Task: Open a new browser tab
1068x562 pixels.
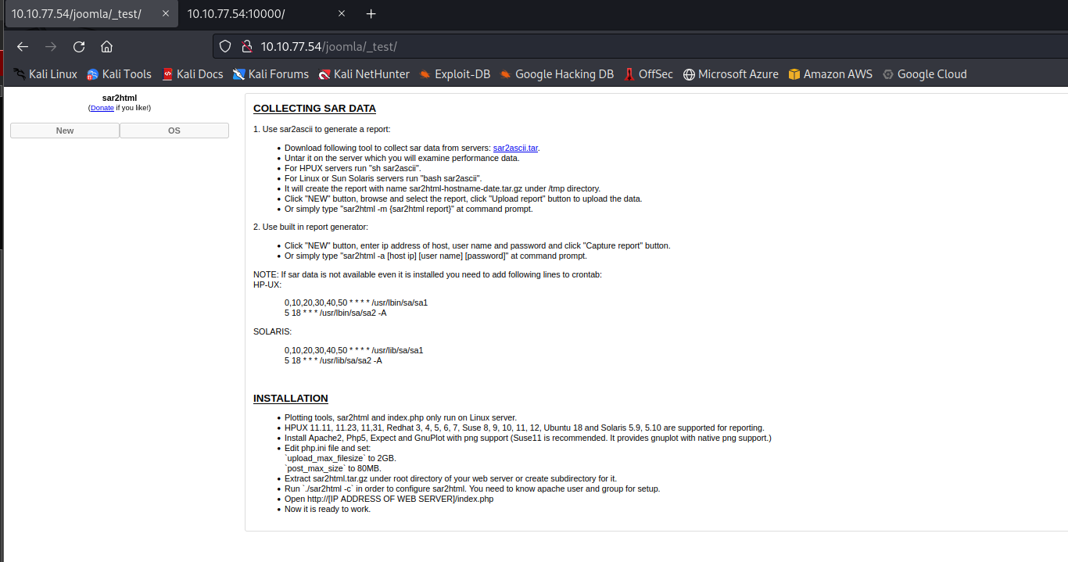Action: tap(371, 14)
